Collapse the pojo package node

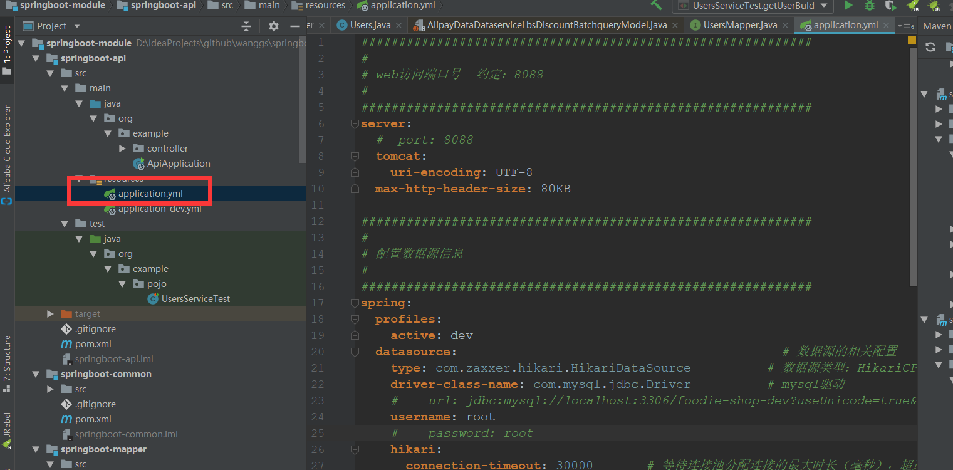tap(123, 284)
